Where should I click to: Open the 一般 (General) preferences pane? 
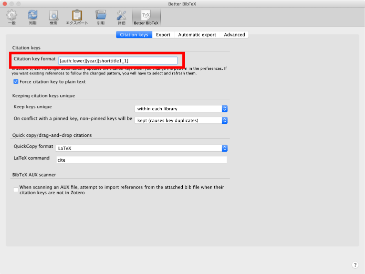click(x=11, y=16)
